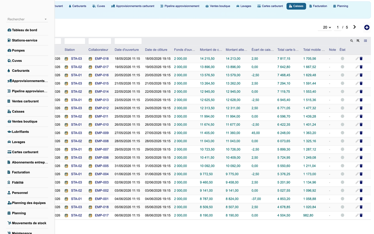Open Caisses from the sidebar
The image size is (374, 234).
coord(16,111)
